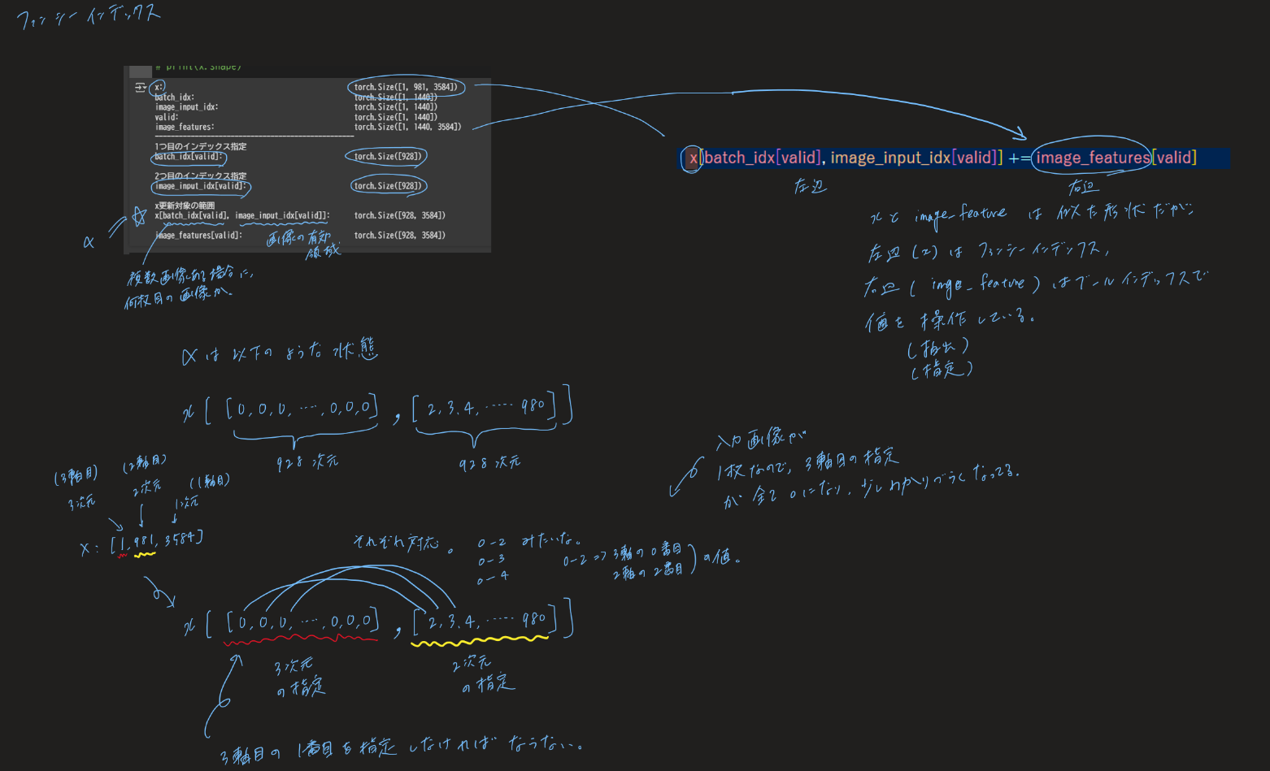Image resolution: width=1270 pixels, height=771 pixels.
Task: Click the 'valid:' output label
Action: 167,117
